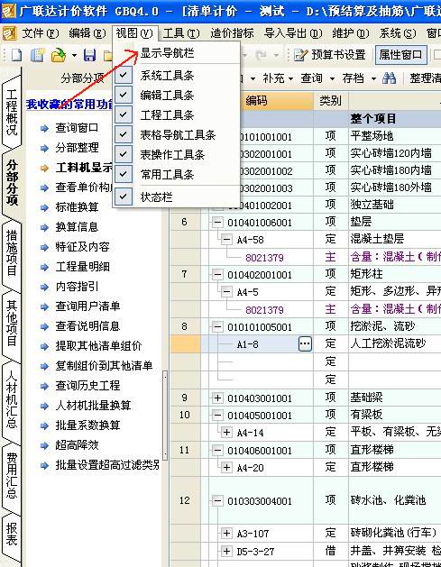Expand row 010403001001 基础梁
441x567 pixels.
(217, 398)
